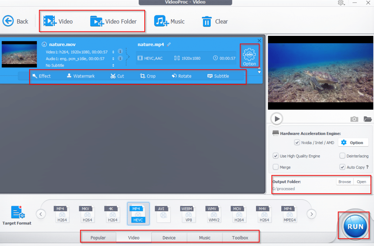Open the Subtitle tool

point(218,76)
